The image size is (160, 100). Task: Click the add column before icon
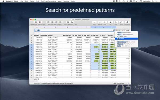click(57, 22)
